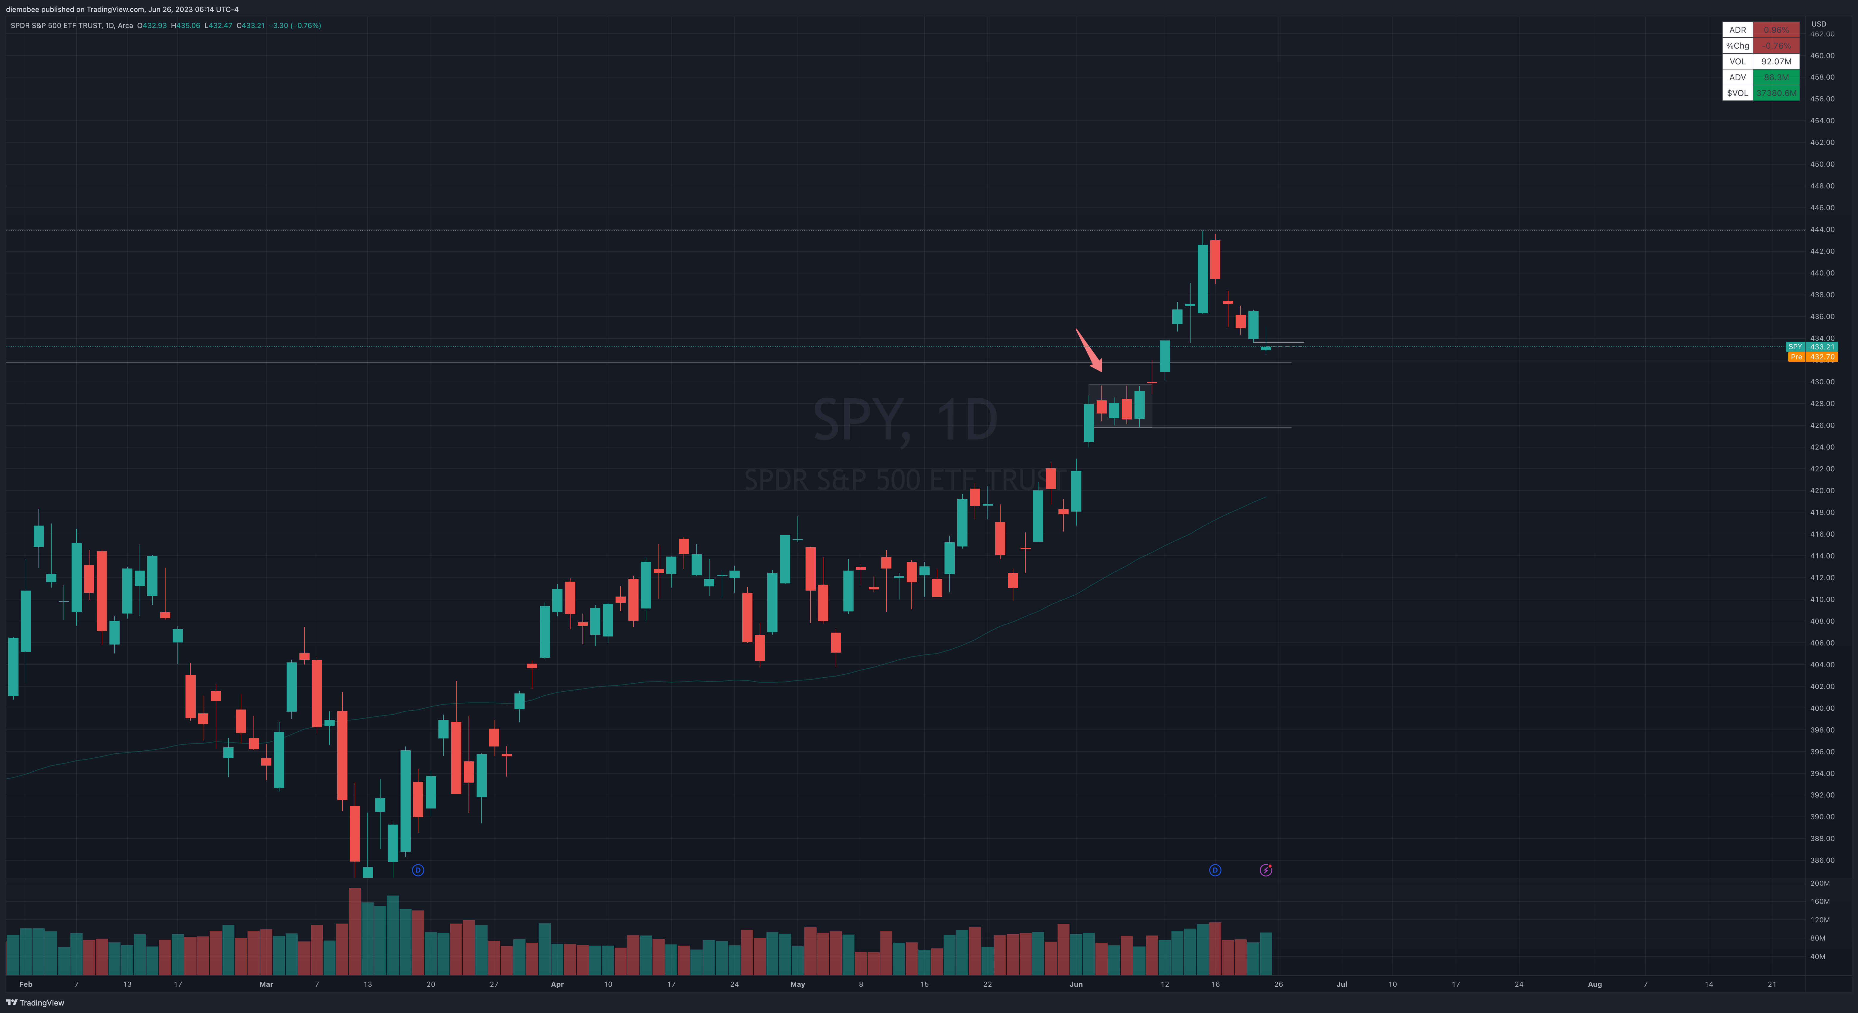Select the red arrow drawing annotation
1858x1013 pixels.
1089,350
